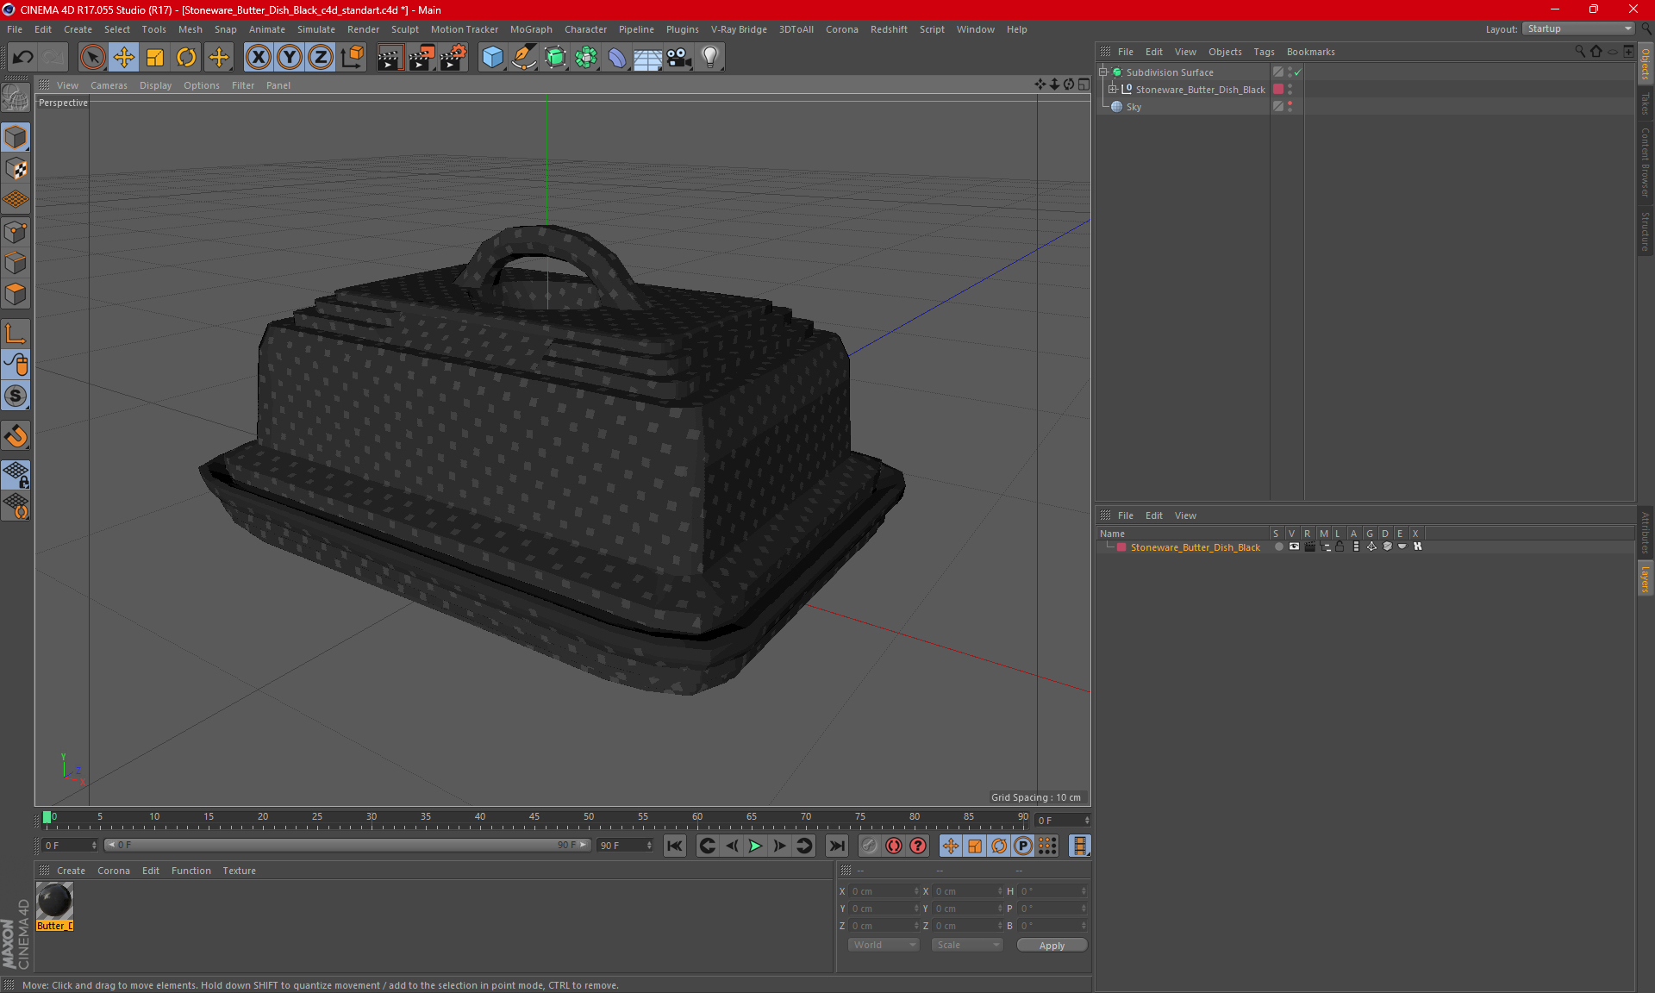
Task: Open the Layout Startup dropdown
Action: point(1578,28)
